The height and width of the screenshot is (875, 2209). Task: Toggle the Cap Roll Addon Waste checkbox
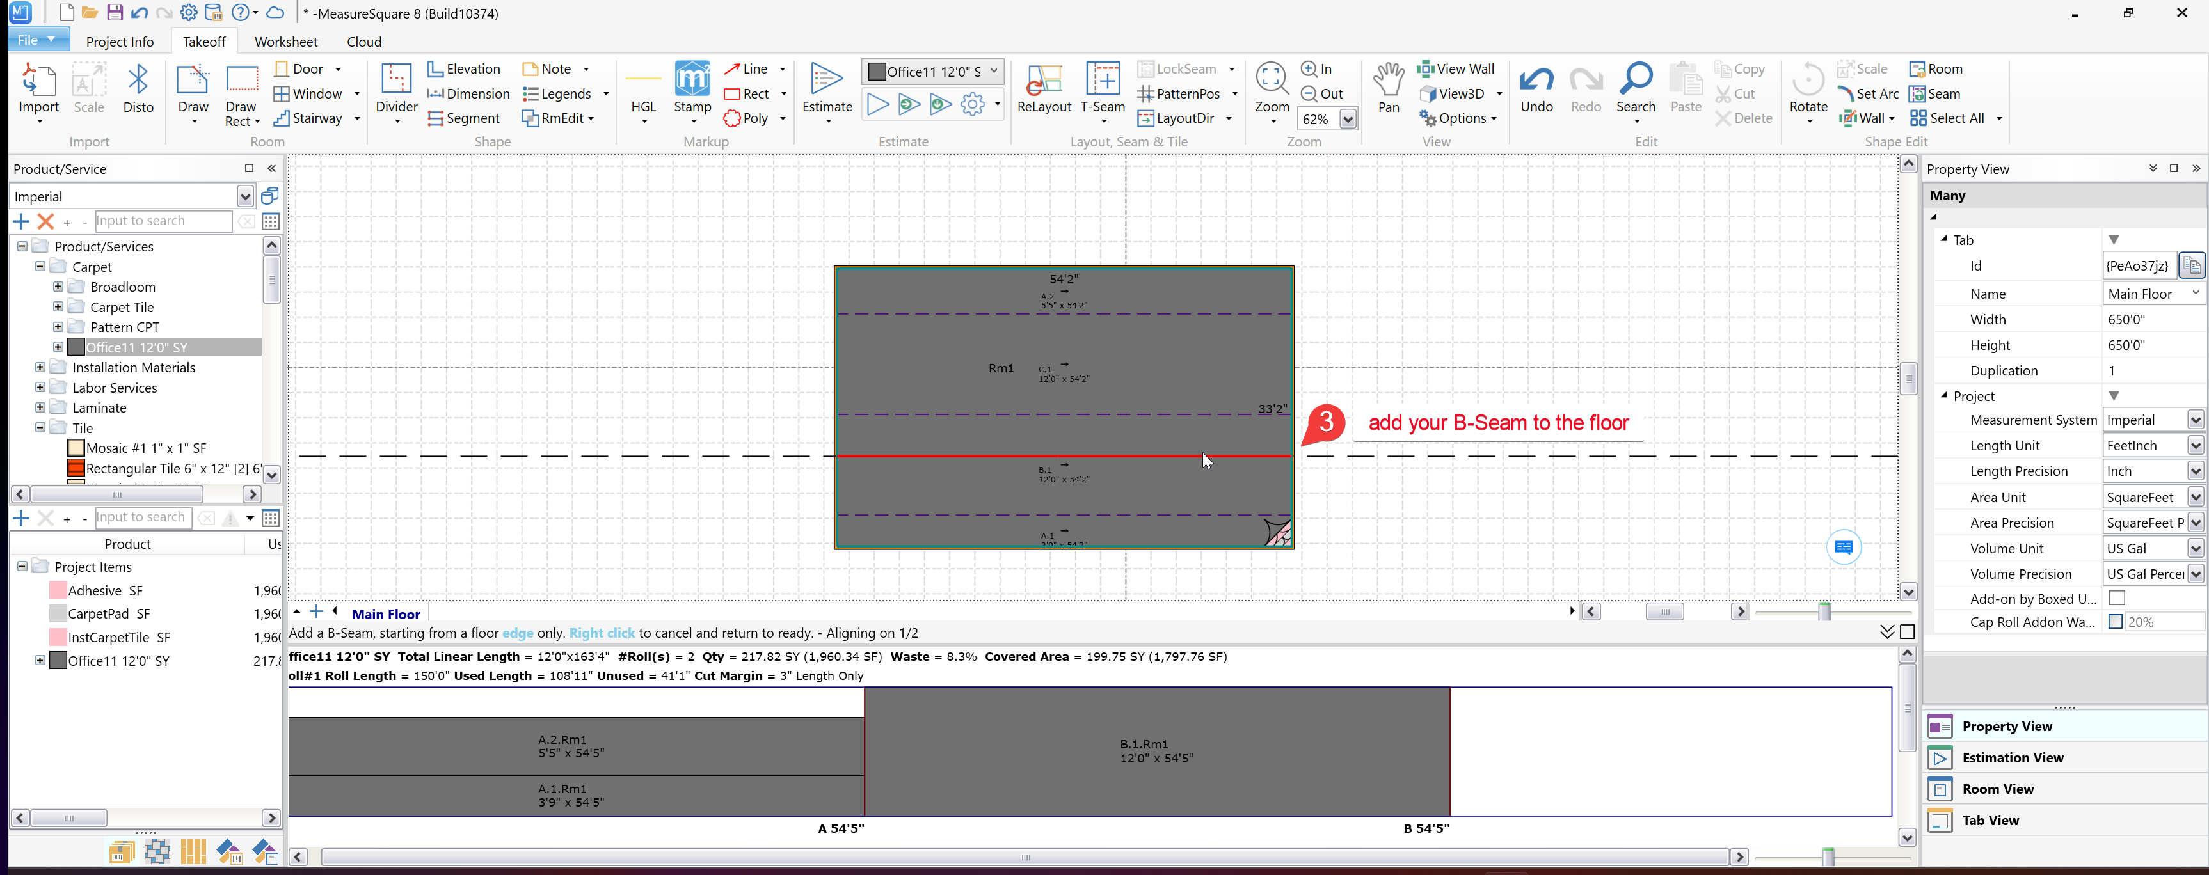(2116, 622)
